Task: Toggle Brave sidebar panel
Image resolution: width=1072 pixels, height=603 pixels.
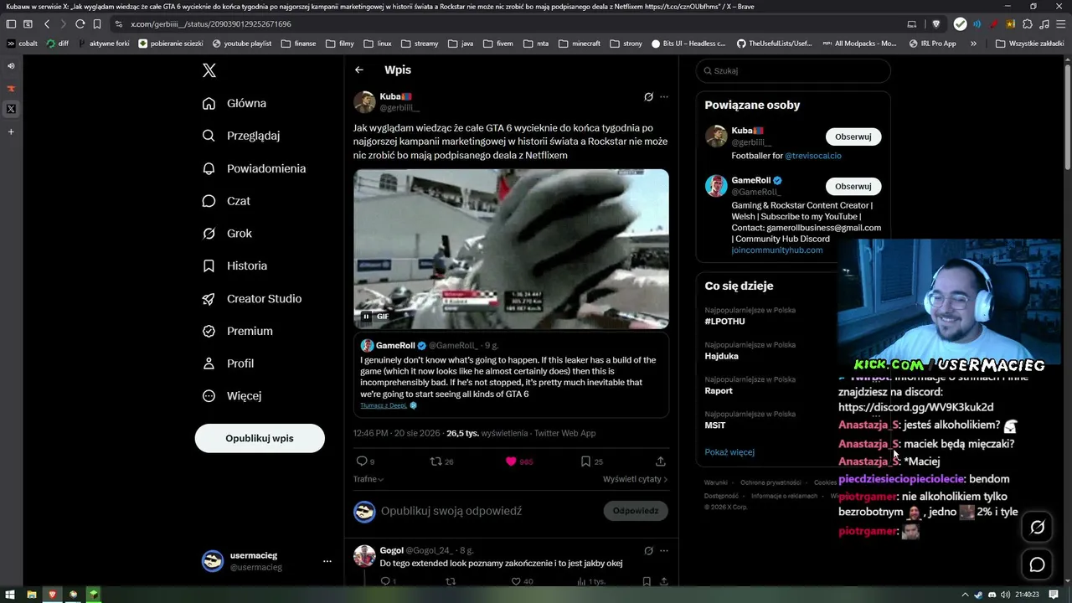Action: 11,24
